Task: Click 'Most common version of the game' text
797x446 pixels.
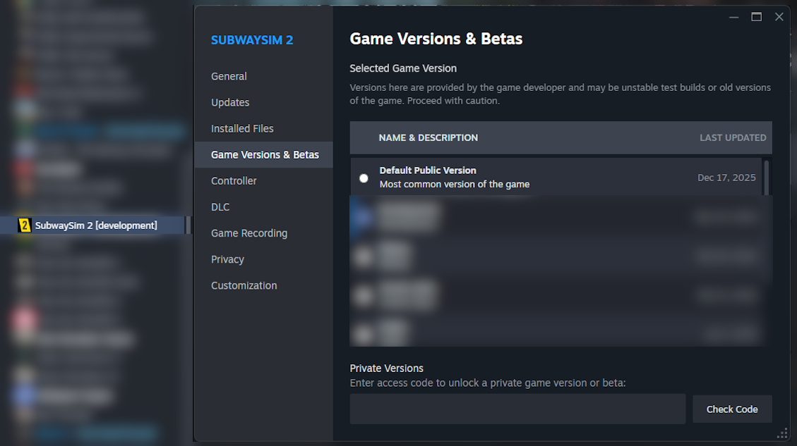Action: (x=455, y=184)
